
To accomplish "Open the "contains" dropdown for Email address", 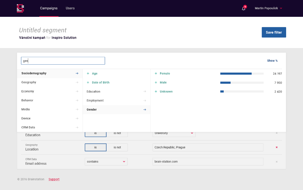I will [106, 161].
